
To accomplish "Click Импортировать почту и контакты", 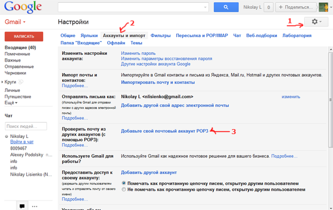I will (x=158, y=83).
